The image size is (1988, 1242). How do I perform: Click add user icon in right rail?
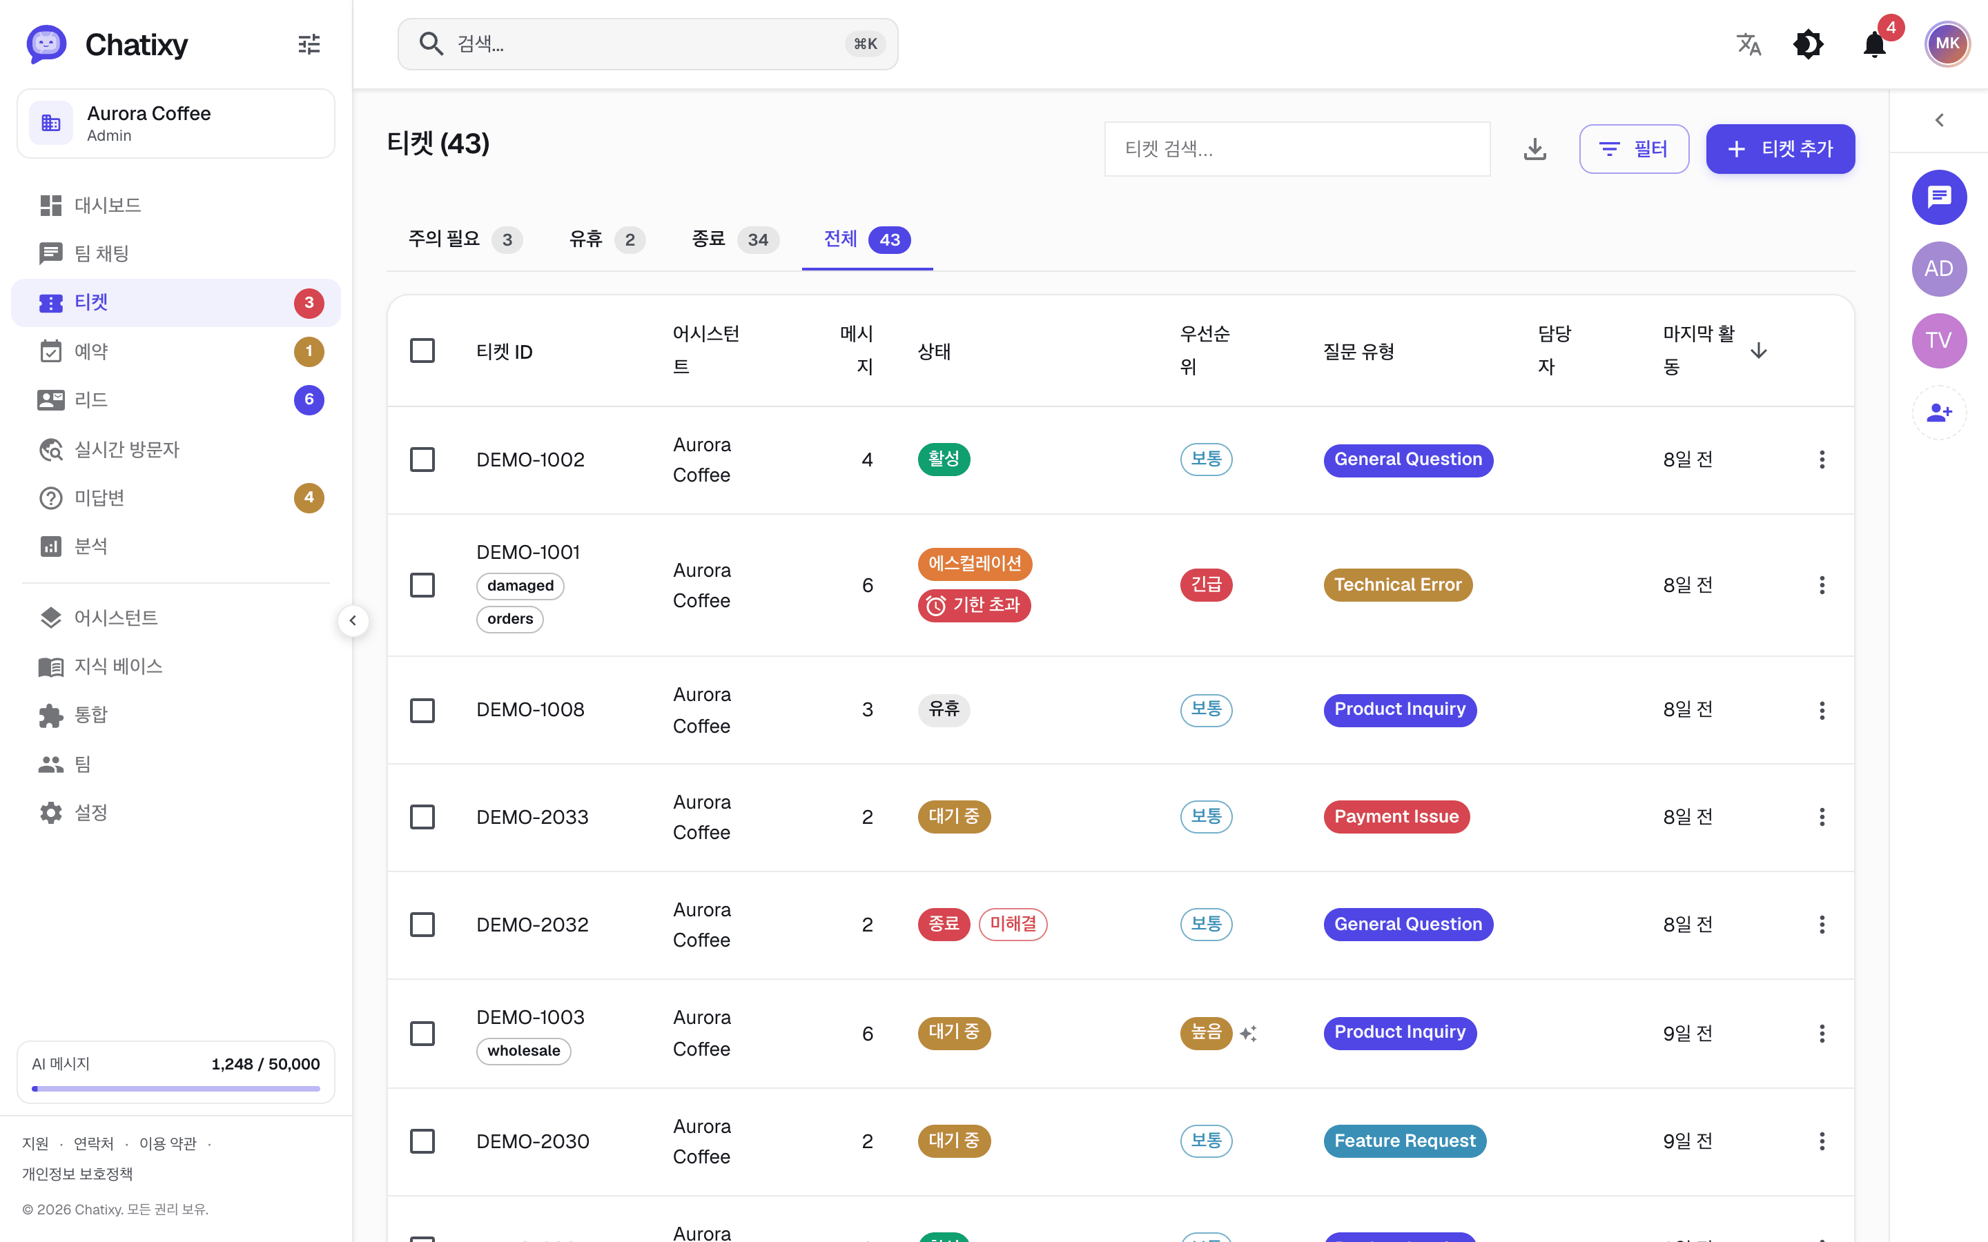[1939, 411]
